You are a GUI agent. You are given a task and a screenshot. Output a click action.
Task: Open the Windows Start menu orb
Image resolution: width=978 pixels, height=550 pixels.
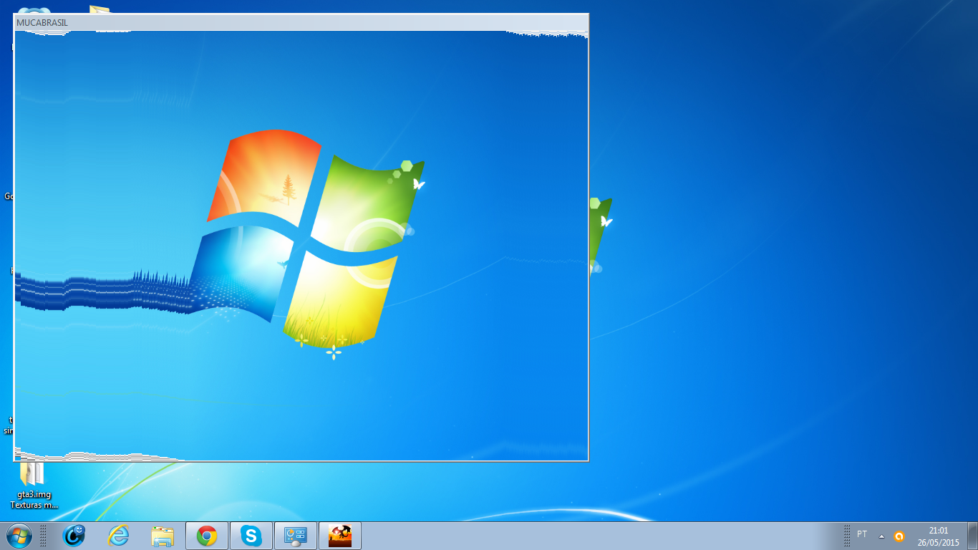click(19, 535)
